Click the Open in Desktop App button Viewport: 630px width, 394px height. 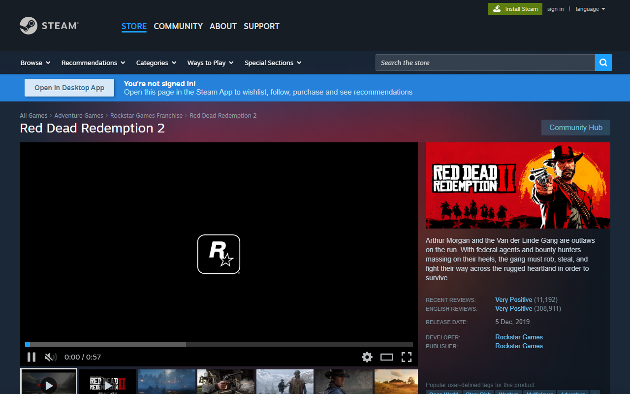69,88
